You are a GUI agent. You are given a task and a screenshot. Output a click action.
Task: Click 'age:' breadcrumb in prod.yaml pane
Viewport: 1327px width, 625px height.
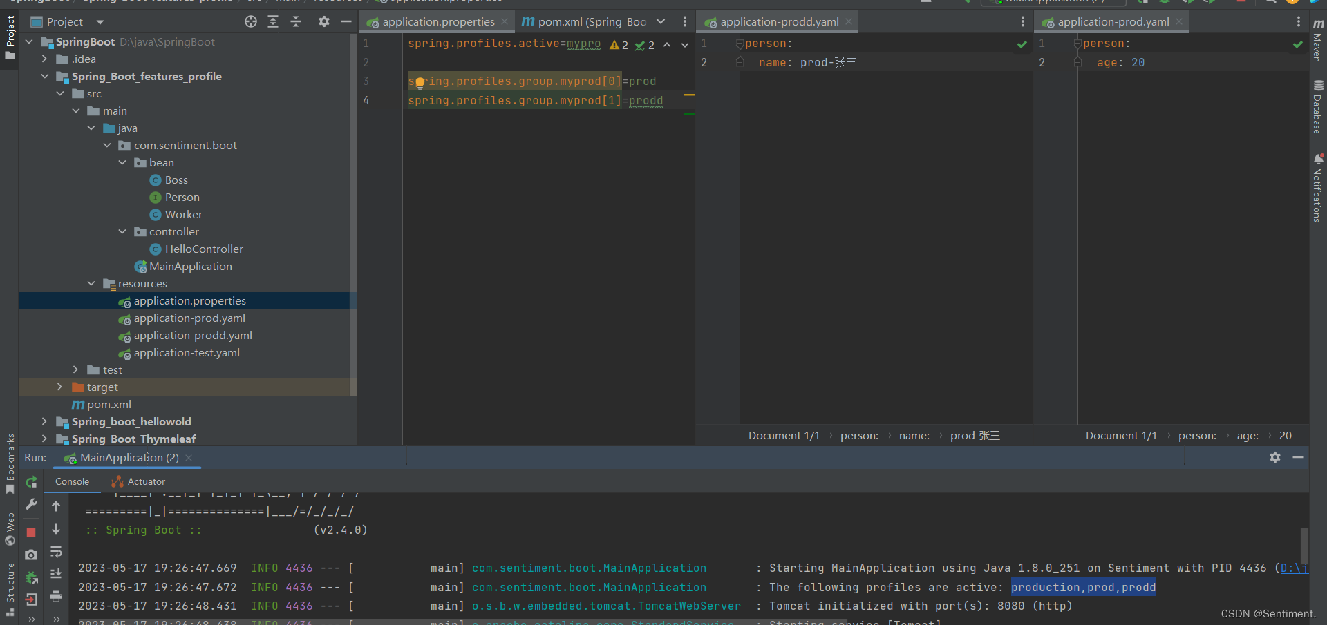click(x=1248, y=436)
